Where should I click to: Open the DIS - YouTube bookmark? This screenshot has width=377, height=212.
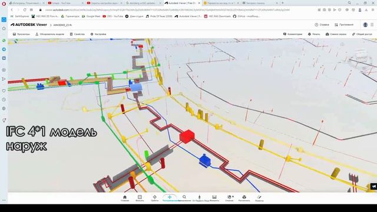(113, 16)
